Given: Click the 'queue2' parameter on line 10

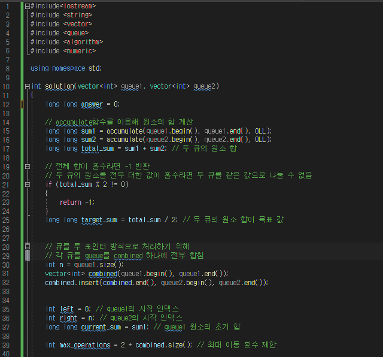Looking at the screenshot, I should pyautogui.click(x=204, y=86).
